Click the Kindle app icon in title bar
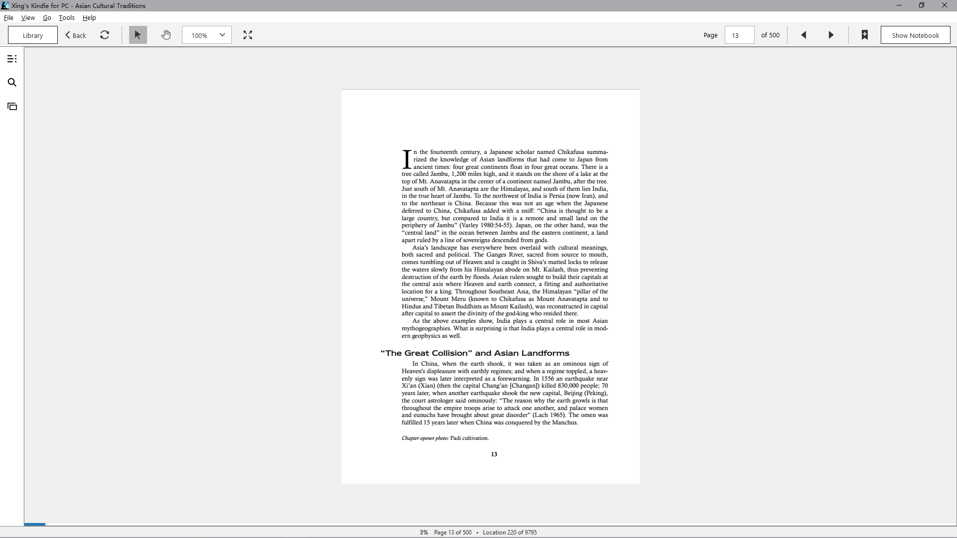 coord(5,5)
